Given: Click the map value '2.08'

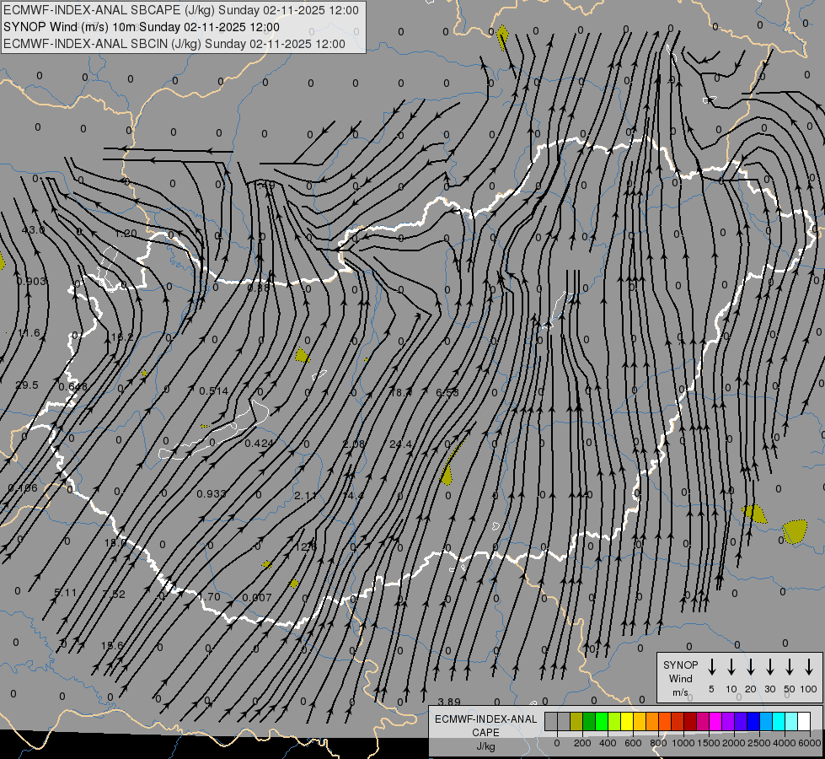Looking at the screenshot, I should coord(354,444).
